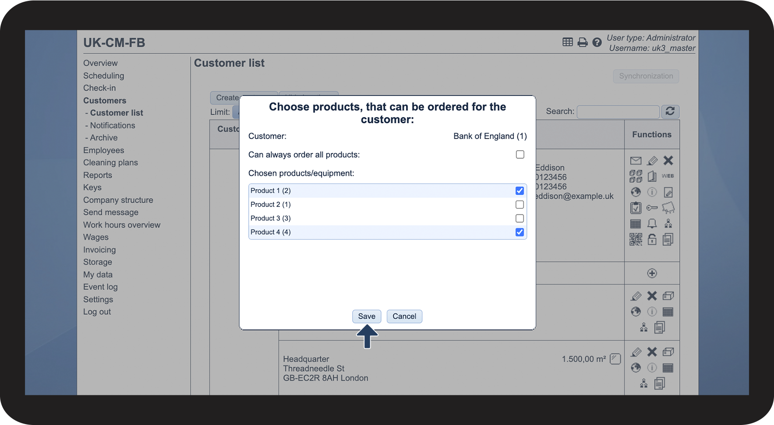
Task: Cancel the product selection dialog
Action: click(404, 316)
